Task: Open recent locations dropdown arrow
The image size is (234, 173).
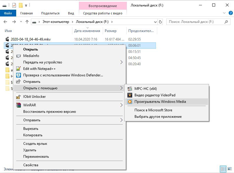Action: (x=21, y=22)
